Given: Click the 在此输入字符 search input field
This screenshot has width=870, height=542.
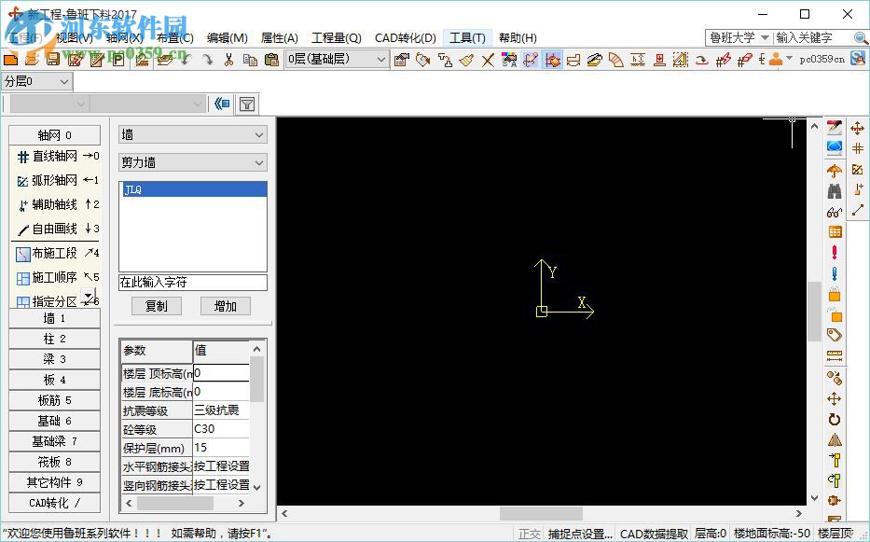Looking at the screenshot, I should click(x=193, y=282).
